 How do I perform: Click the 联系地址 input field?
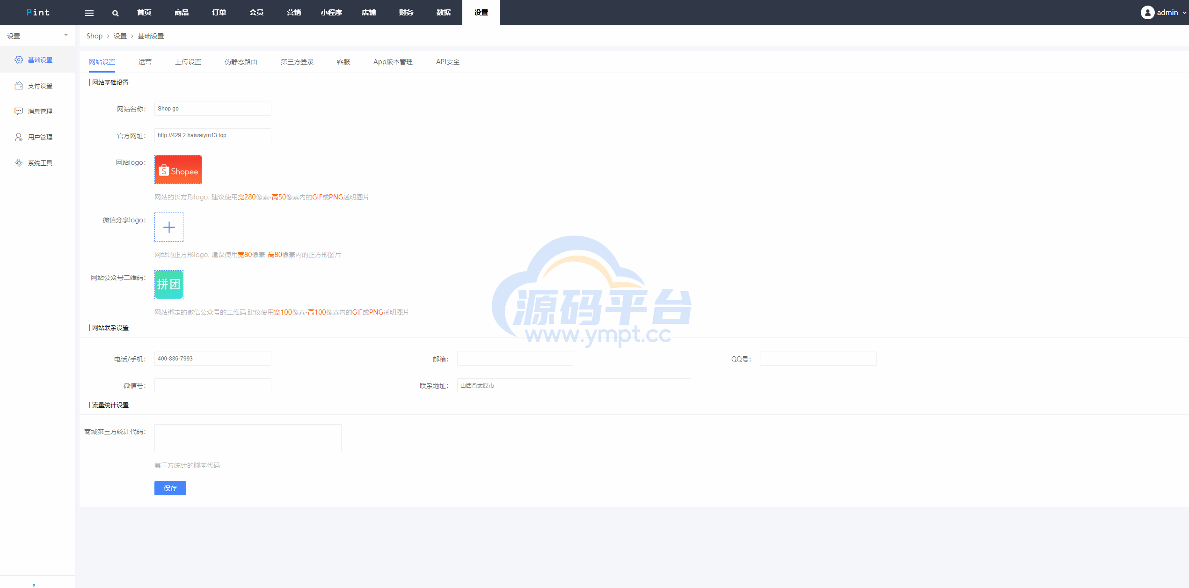pyautogui.click(x=574, y=385)
